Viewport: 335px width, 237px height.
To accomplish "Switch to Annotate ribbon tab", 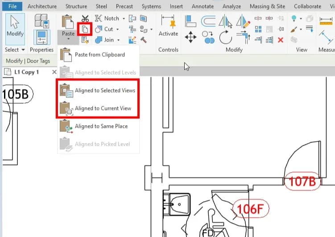I will click(203, 6).
